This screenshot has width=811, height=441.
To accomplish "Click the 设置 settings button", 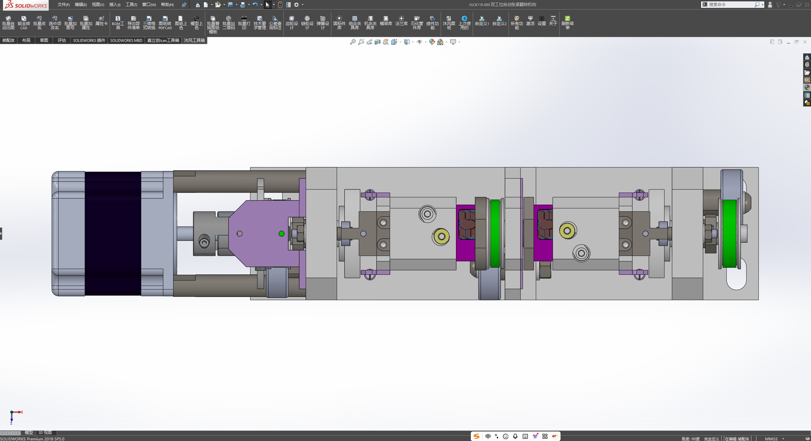I will [x=542, y=21].
